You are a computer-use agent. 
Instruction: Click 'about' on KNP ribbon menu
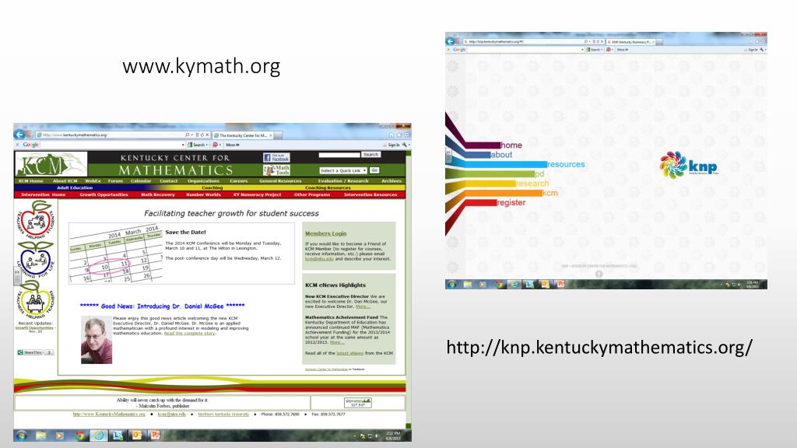(502, 155)
